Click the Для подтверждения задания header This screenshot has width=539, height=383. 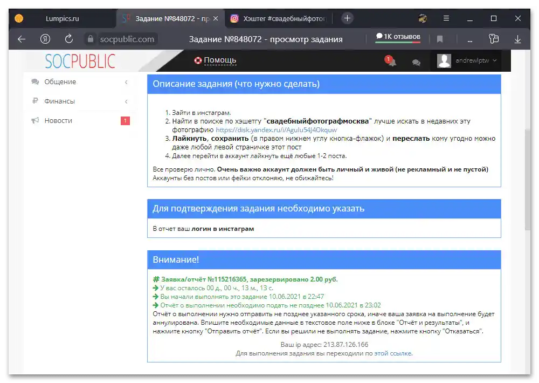(x=324, y=209)
